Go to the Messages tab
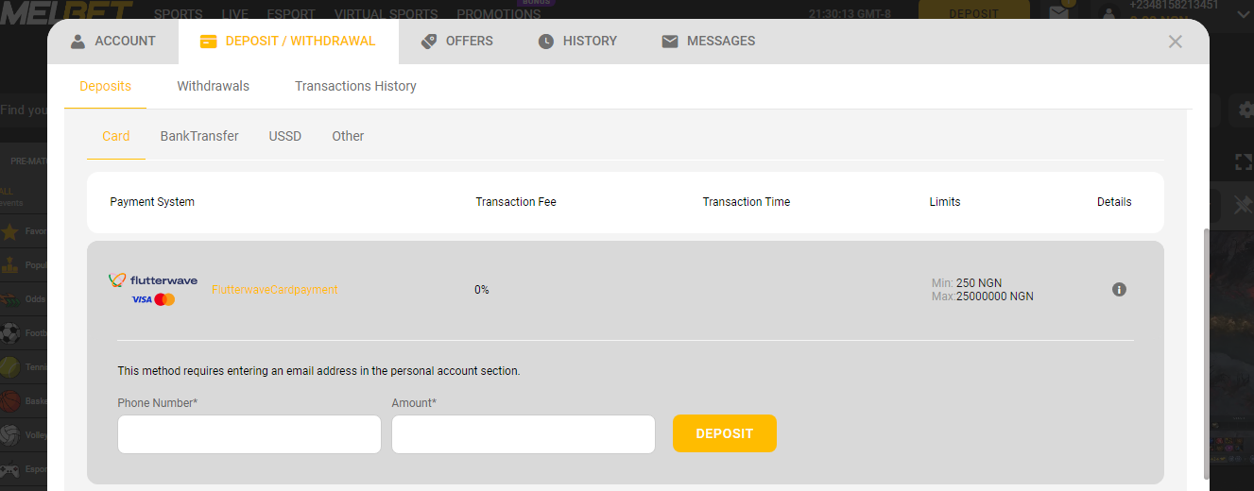Viewport: 1254px width, 491px height. (x=708, y=42)
